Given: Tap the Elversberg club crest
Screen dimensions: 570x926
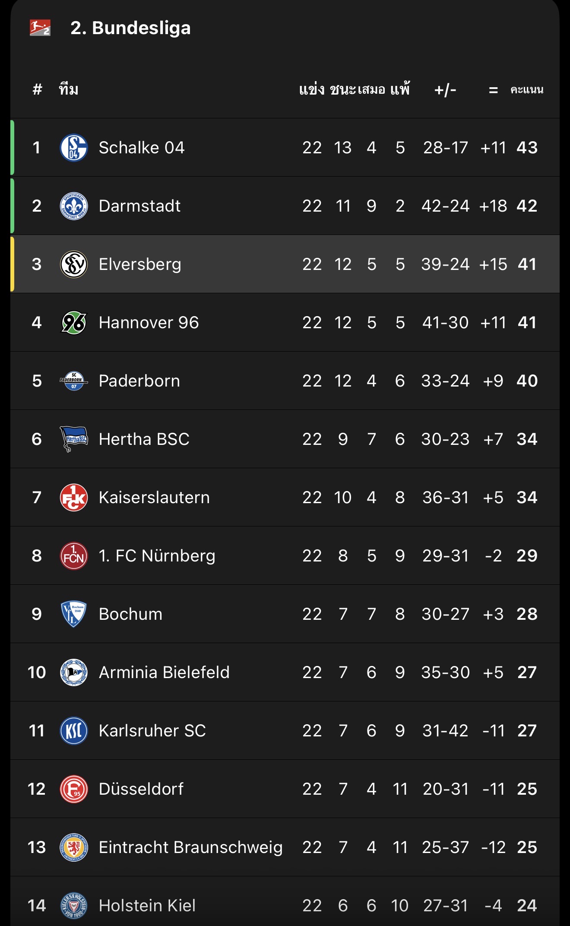Looking at the screenshot, I should 74,264.
